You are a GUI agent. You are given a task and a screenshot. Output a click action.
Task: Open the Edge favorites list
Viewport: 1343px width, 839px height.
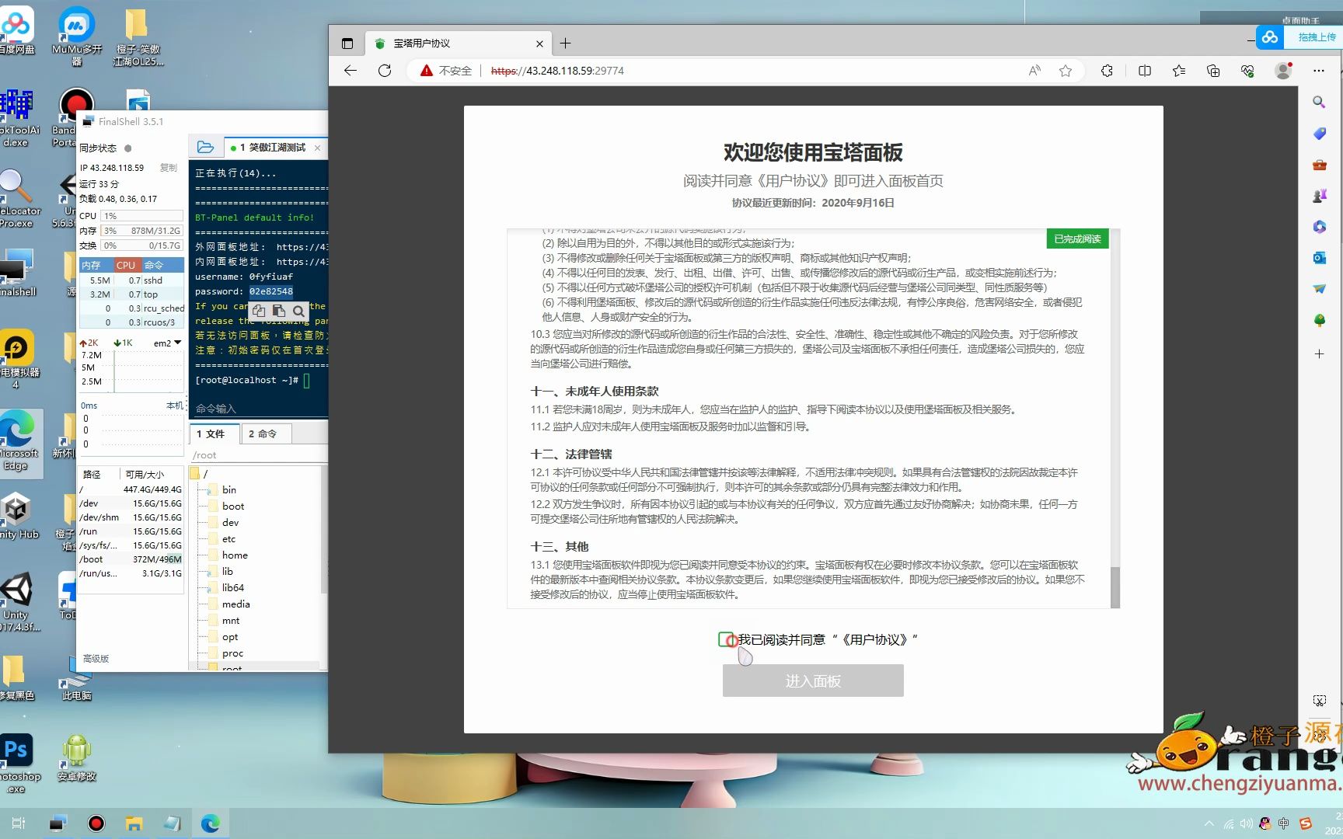point(1179,71)
